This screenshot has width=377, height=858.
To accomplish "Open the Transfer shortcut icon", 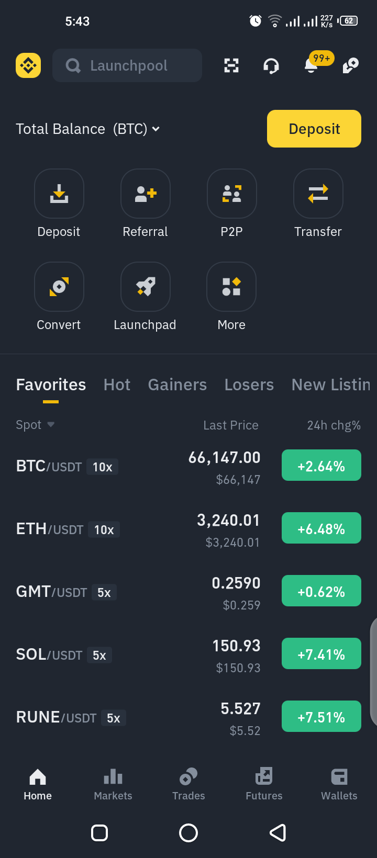I will point(318,194).
